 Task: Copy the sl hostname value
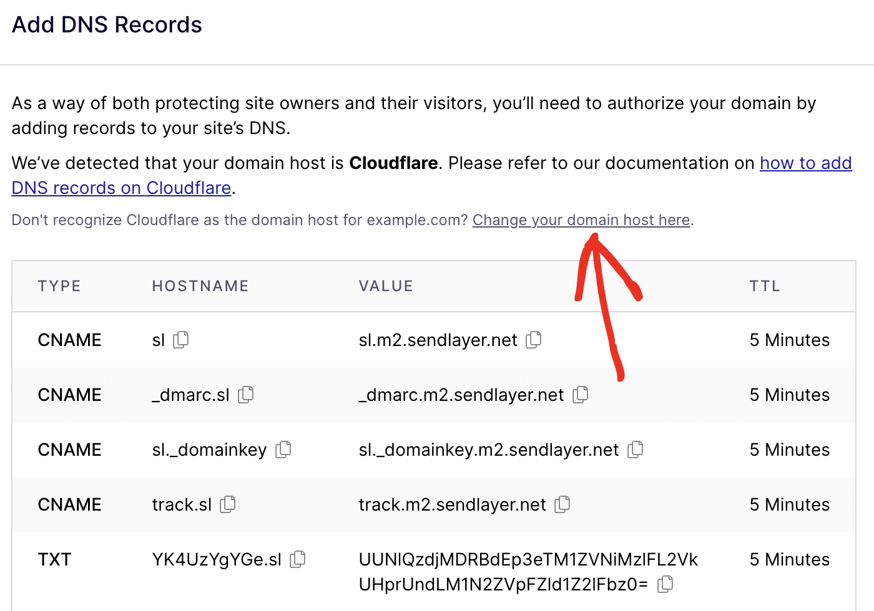point(182,340)
